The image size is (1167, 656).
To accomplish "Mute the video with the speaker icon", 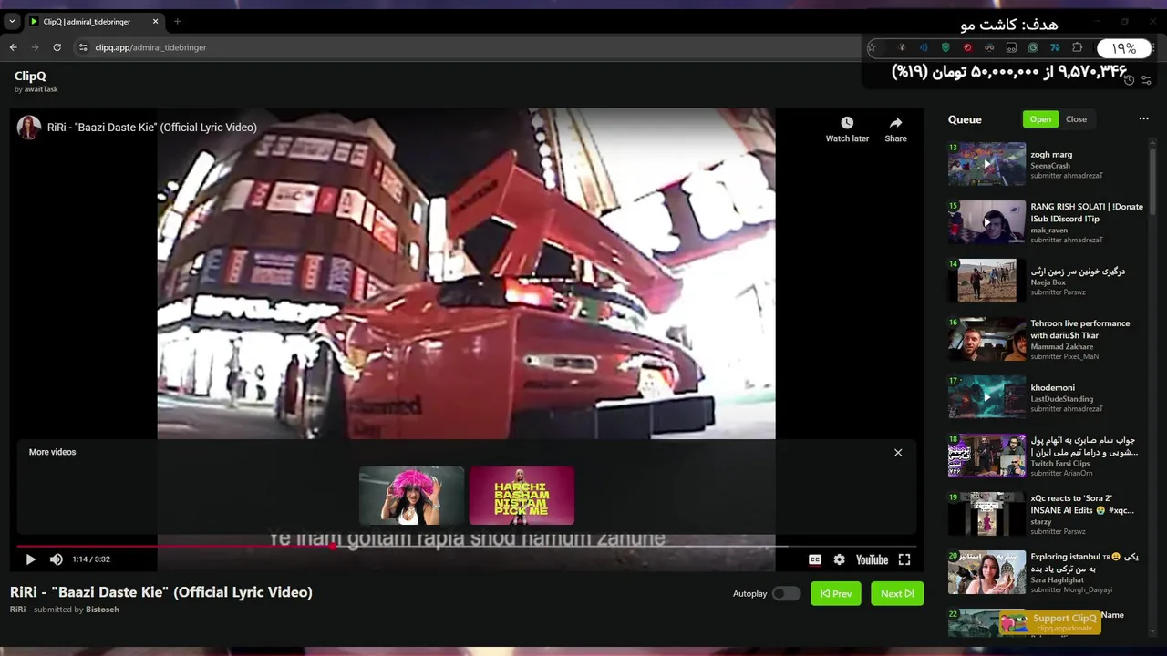I will pyautogui.click(x=57, y=559).
